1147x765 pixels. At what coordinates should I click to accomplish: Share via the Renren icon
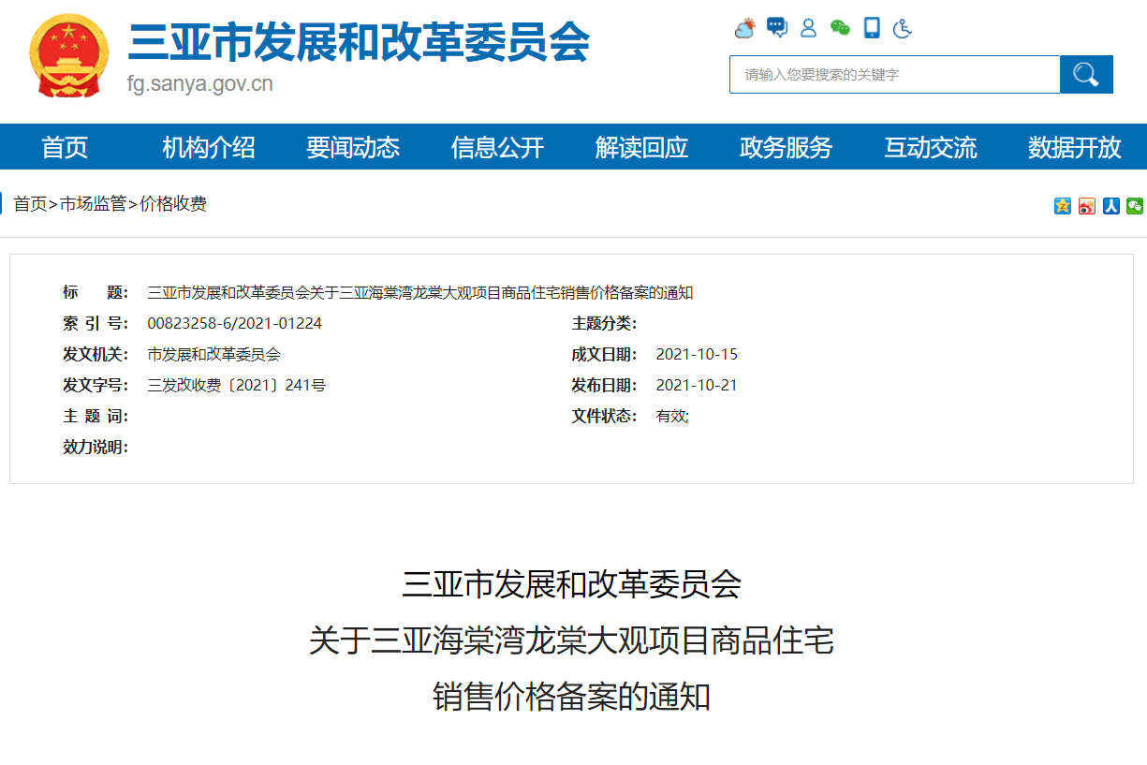[1110, 206]
